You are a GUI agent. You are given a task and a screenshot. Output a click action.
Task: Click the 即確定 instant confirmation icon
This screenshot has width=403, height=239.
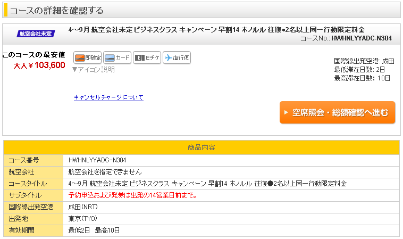click(87, 58)
